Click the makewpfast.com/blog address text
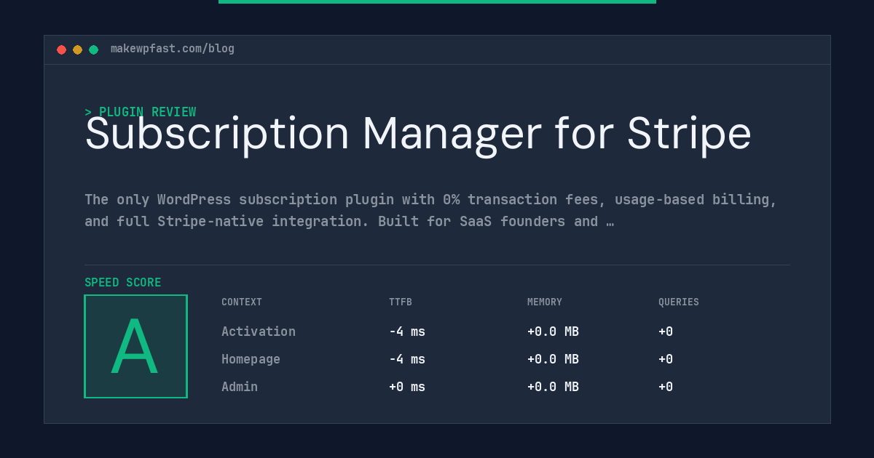 coord(173,49)
